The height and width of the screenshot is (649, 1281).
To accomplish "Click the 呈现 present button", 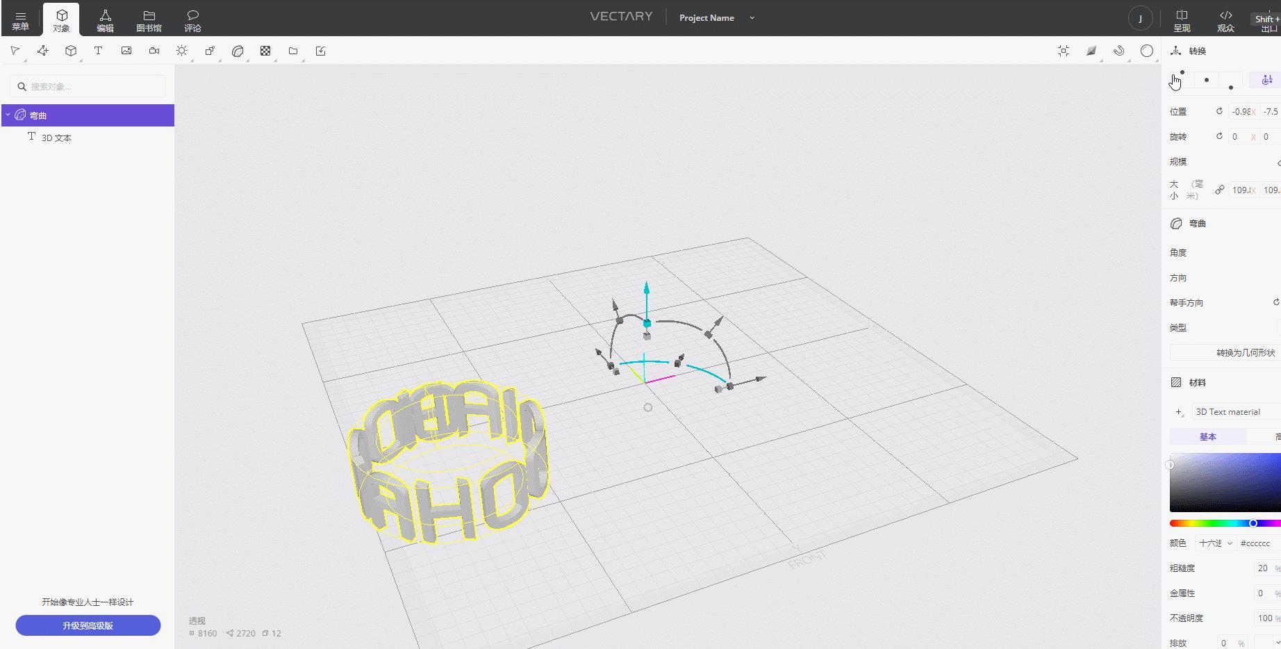I will (1182, 20).
